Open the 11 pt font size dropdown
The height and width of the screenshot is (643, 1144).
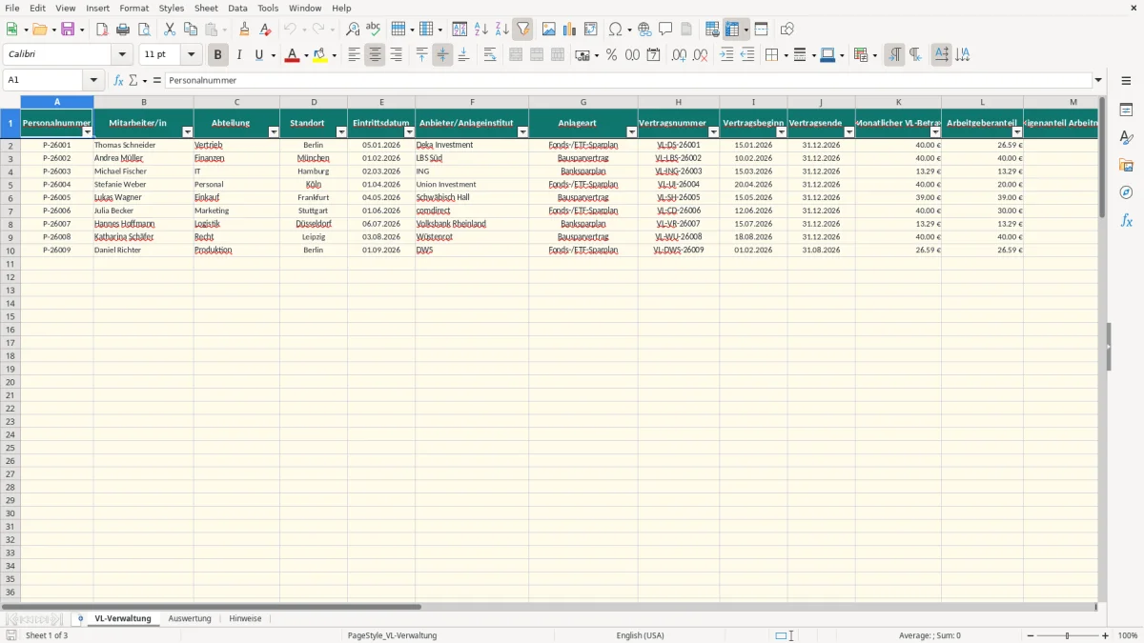pos(191,55)
